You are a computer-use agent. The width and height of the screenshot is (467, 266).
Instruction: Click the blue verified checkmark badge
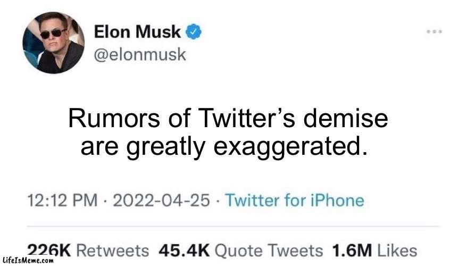point(193,32)
